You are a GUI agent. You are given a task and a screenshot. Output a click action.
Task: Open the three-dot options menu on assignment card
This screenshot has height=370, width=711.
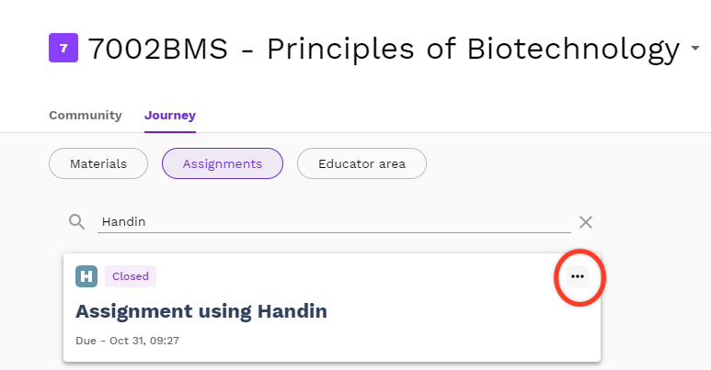tap(578, 276)
